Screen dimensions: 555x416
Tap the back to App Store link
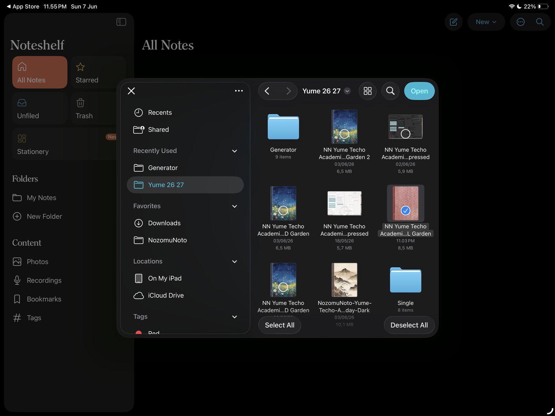point(23,7)
